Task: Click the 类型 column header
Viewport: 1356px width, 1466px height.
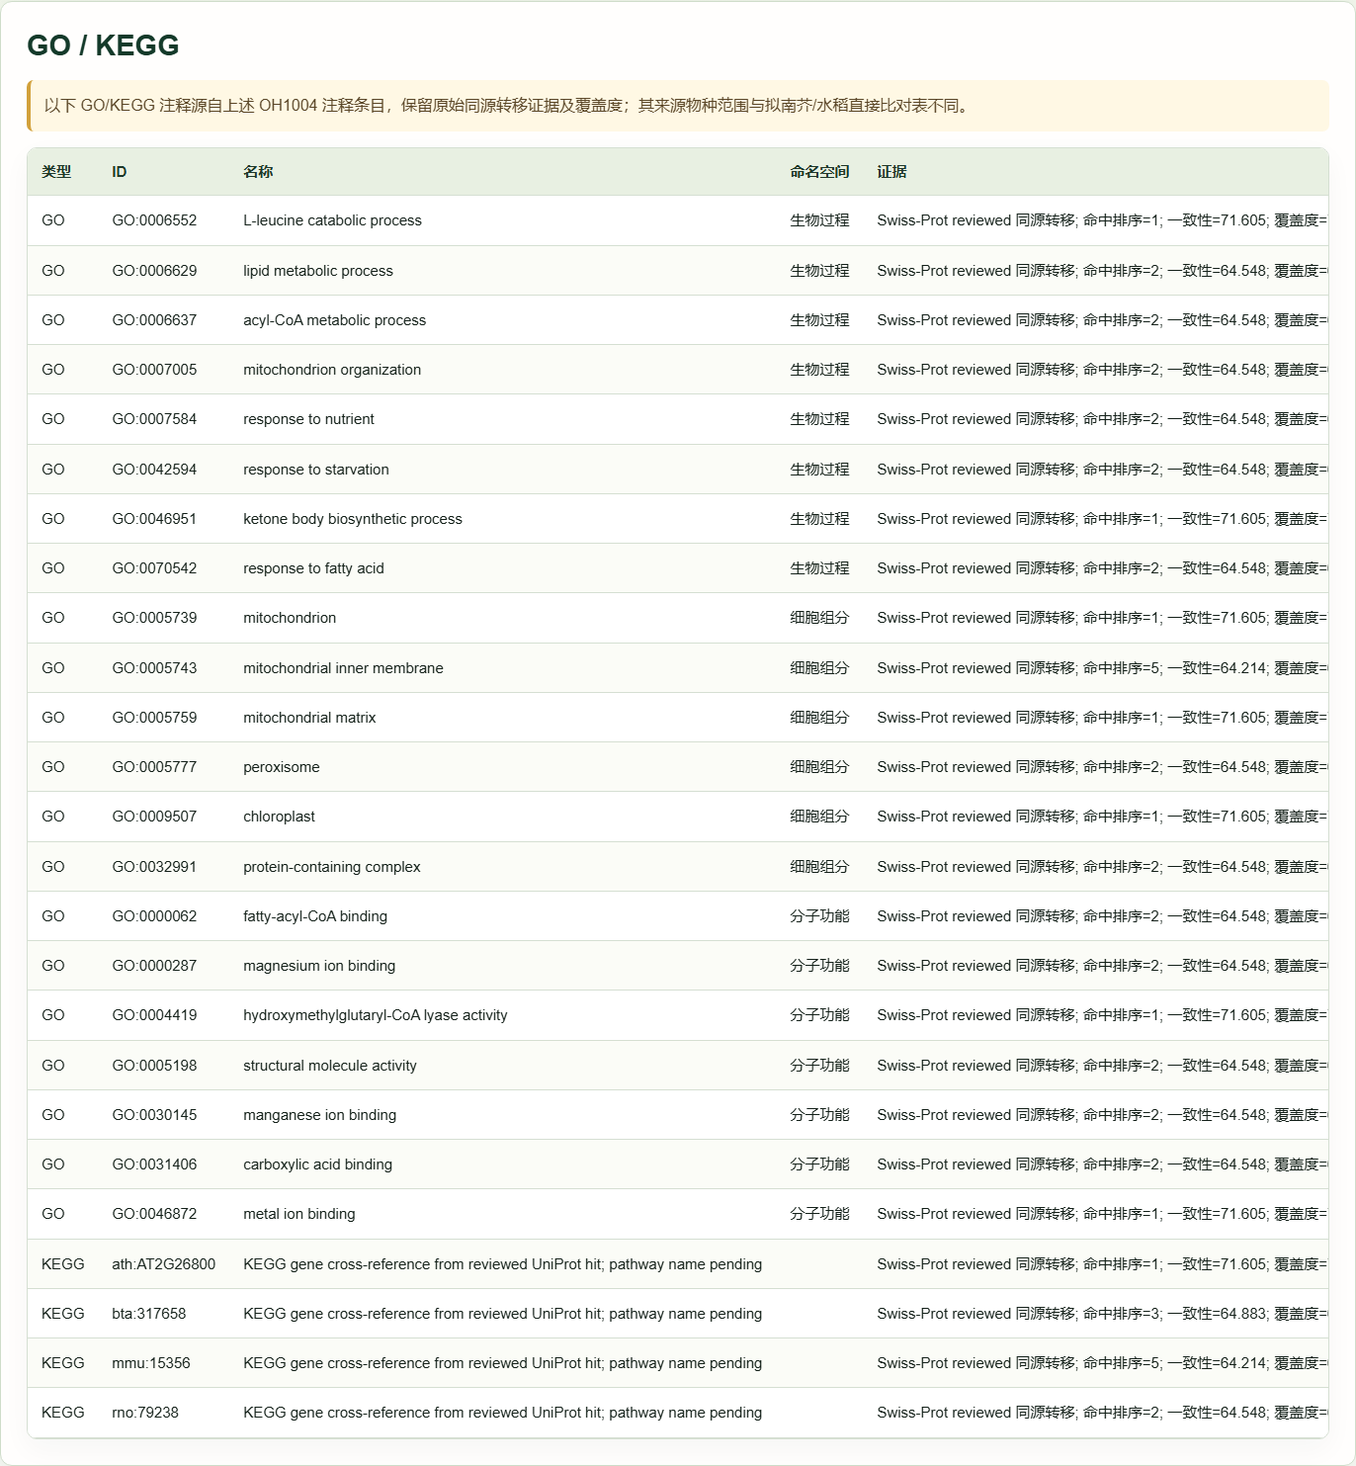Action: tap(56, 172)
